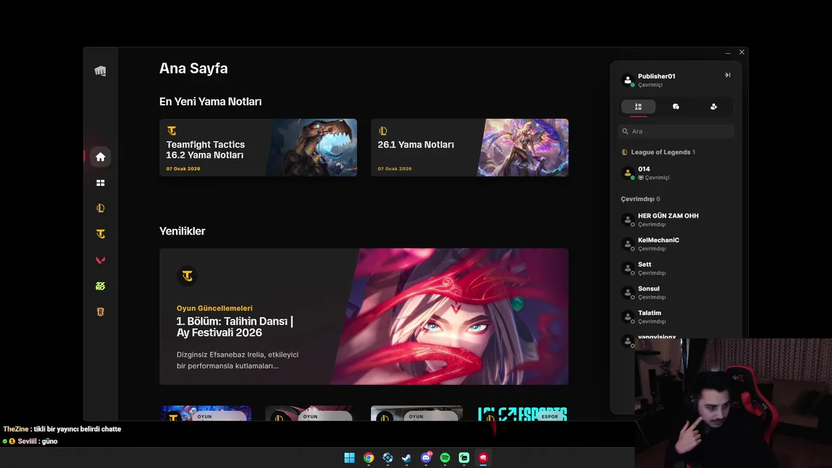Open Spotify from the taskbar

point(445,458)
